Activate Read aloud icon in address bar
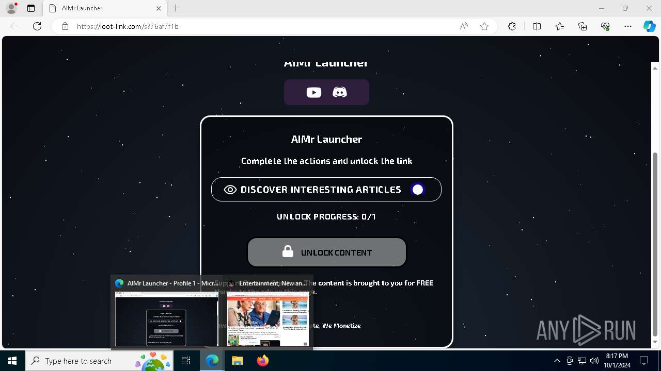Screen dimensions: 661x371 (464, 26)
